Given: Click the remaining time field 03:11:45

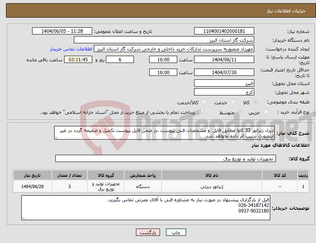Looking at the screenshot, I should 78,59.
